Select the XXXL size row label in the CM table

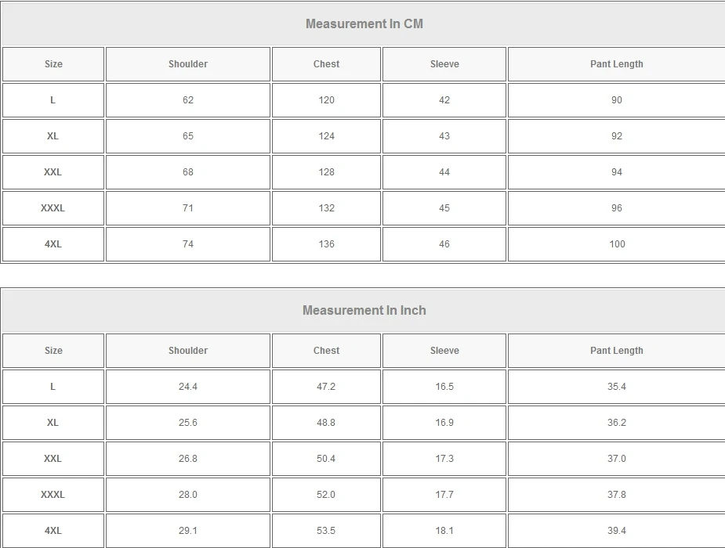click(x=53, y=208)
